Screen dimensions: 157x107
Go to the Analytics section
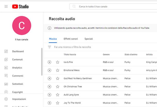click(17, 68)
